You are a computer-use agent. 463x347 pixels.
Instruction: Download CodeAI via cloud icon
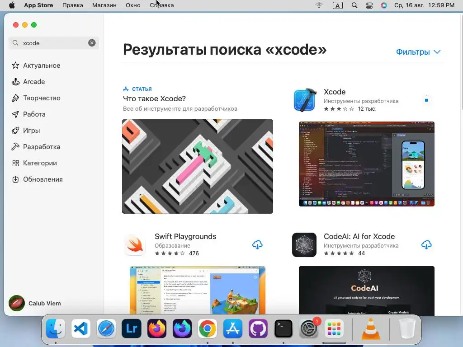click(426, 244)
